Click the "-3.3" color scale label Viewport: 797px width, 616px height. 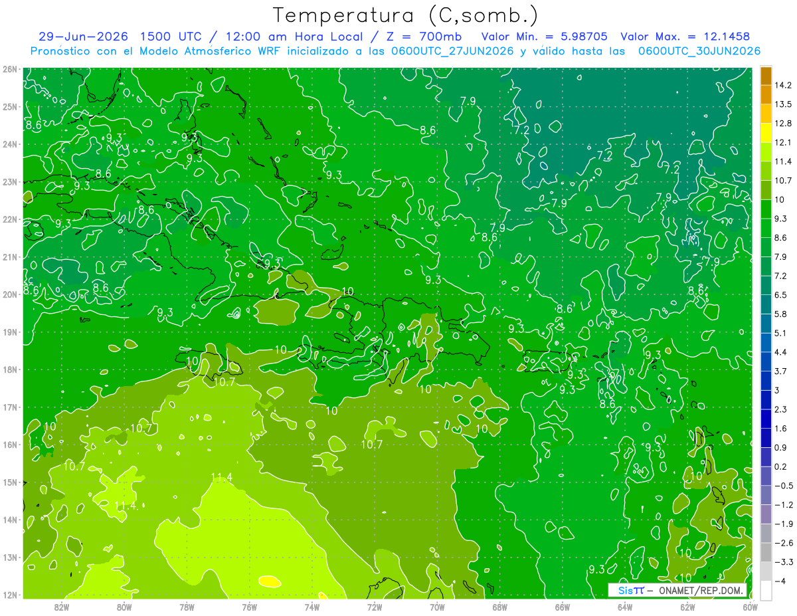pyautogui.click(x=784, y=562)
